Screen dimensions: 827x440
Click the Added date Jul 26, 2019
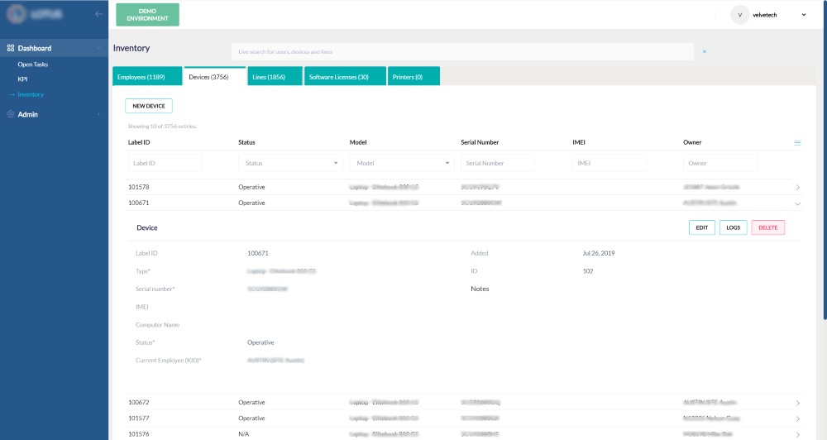pos(599,253)
